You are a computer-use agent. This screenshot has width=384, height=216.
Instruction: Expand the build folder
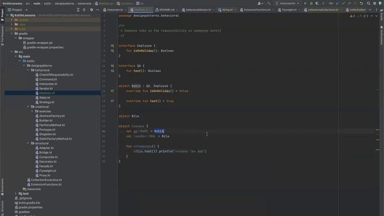click(x=11, y=29)
